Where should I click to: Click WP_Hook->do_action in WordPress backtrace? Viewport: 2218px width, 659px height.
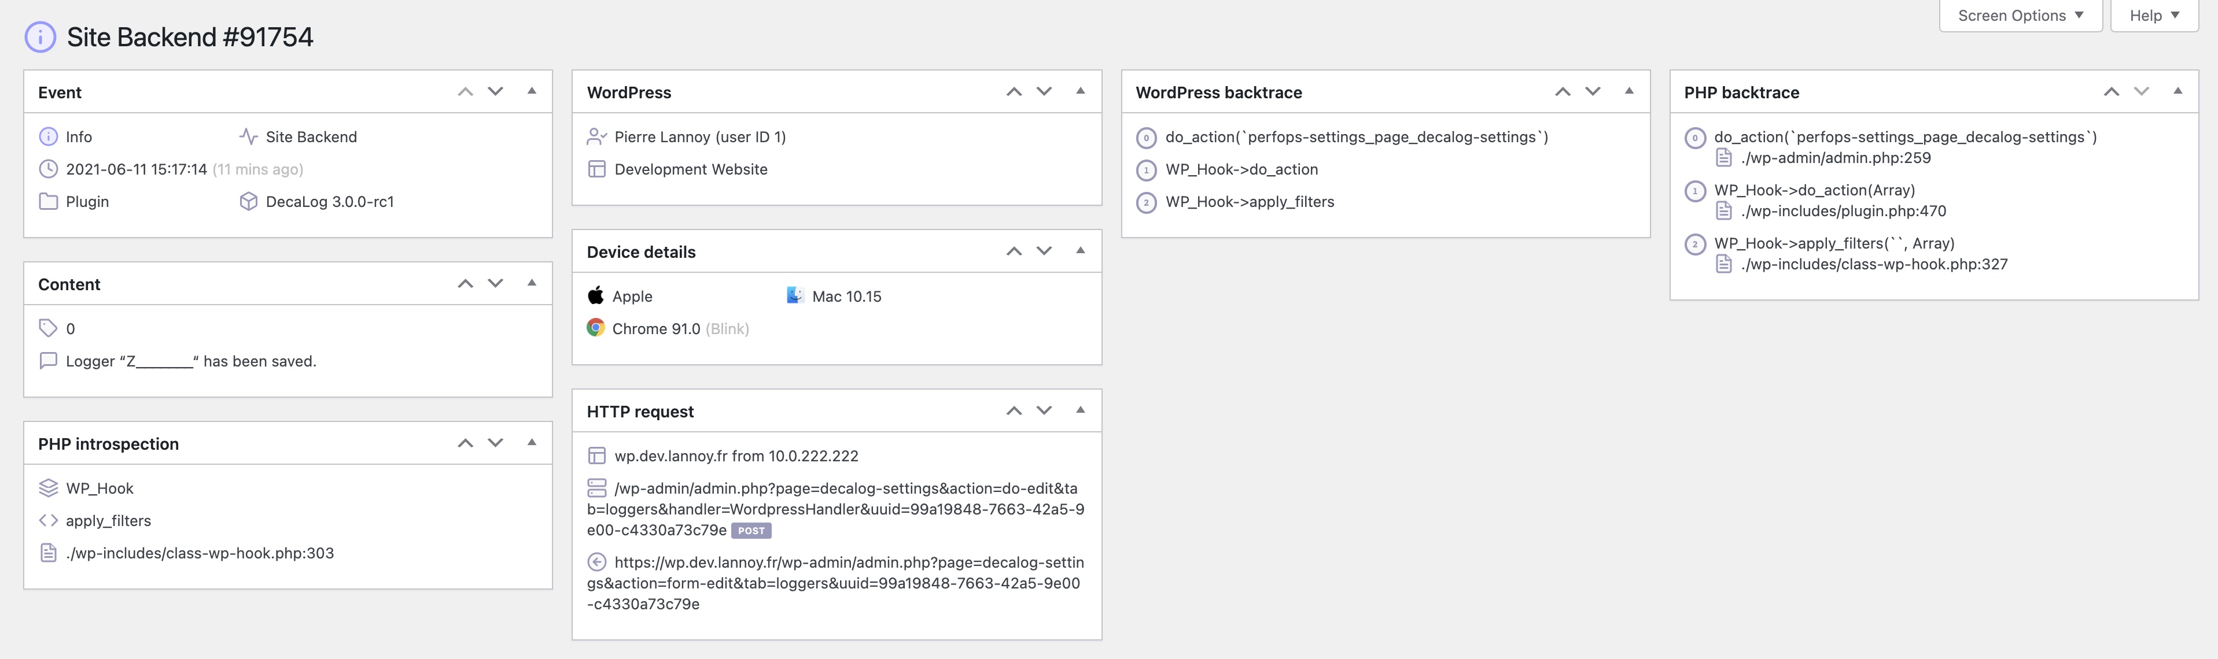[1241, 169]
